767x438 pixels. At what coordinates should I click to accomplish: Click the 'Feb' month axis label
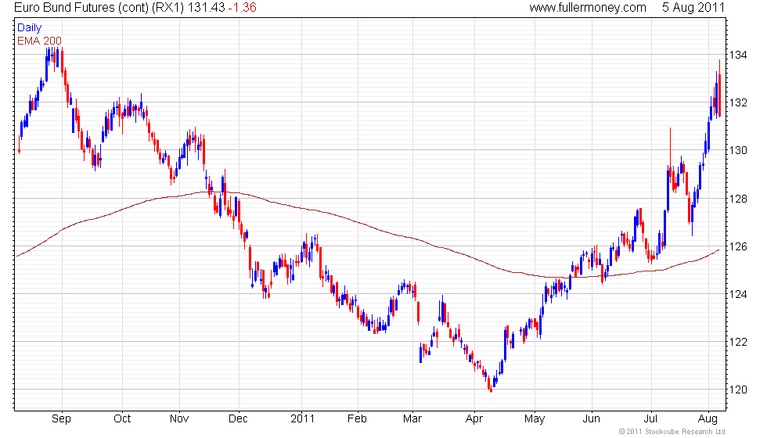point(357,419)
